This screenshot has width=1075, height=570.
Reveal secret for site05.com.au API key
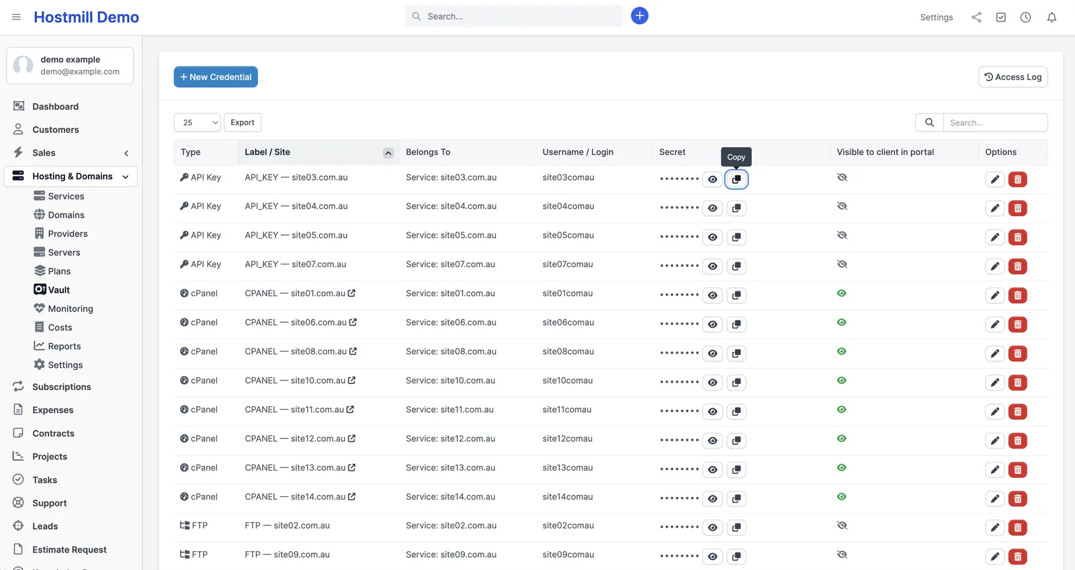pyautogui.click(x=712, y=237)
